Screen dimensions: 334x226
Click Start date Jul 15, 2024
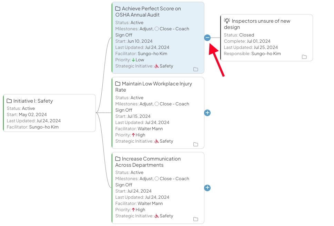coord(133,116)
